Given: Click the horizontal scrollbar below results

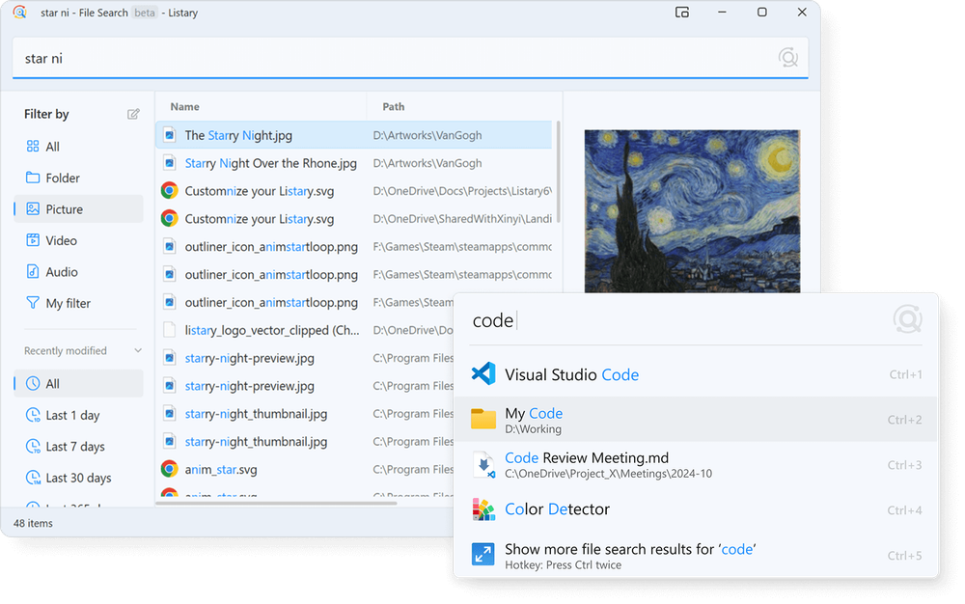Looking at the screenshot, I should 276,503.
